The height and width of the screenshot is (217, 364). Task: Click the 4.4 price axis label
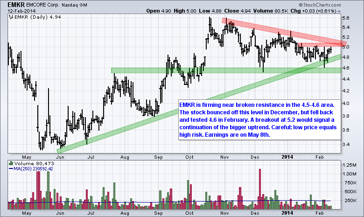346,79
